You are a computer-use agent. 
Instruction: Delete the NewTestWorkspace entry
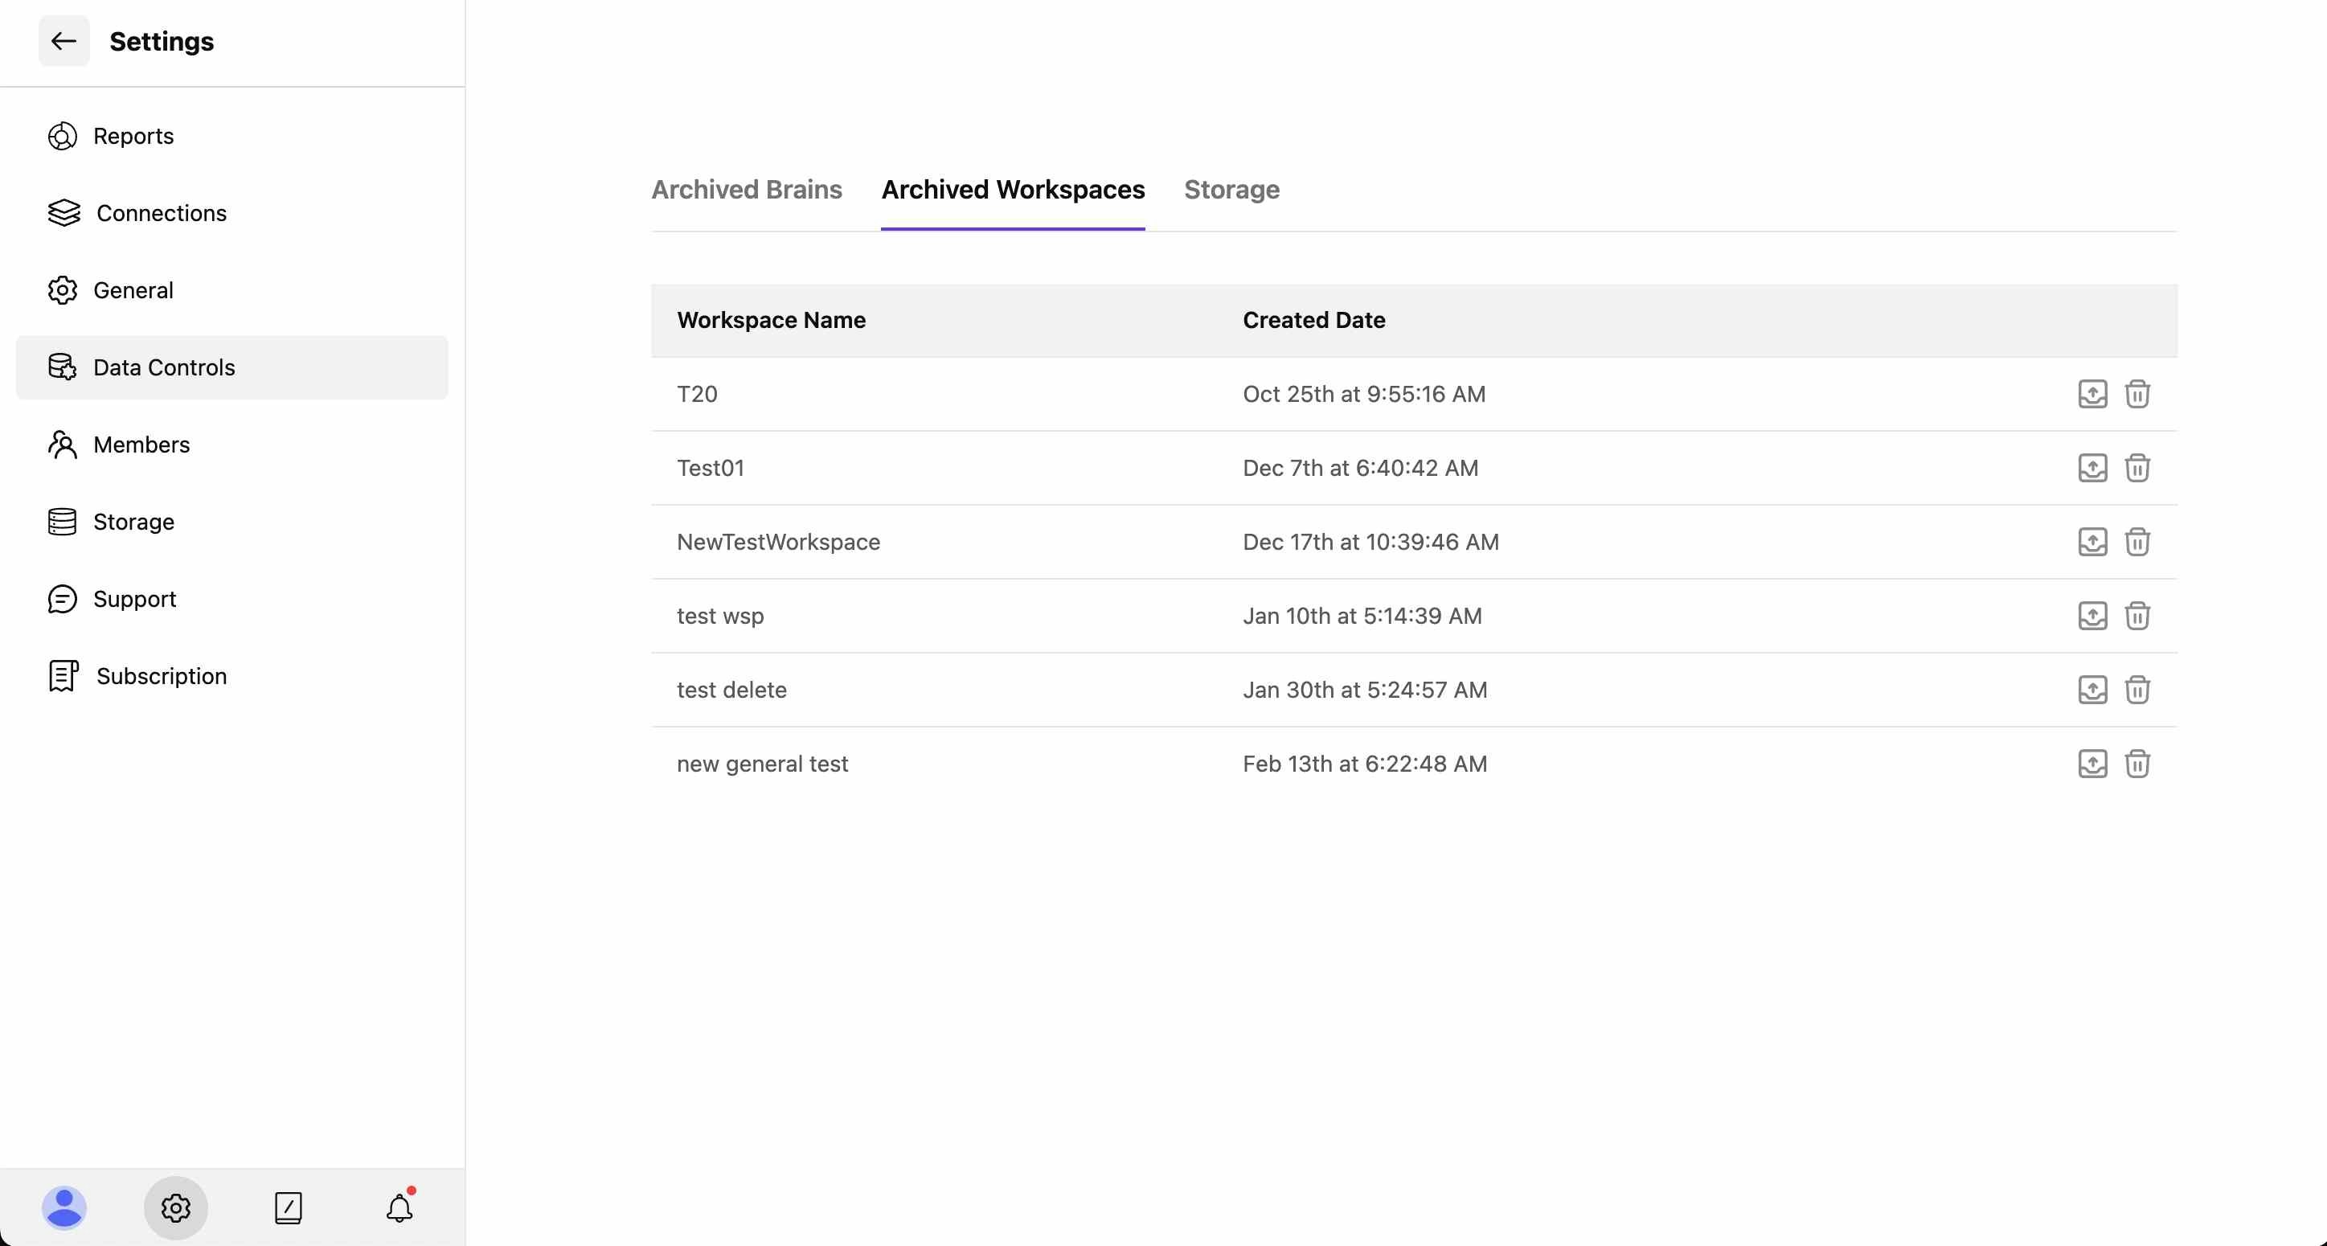[2136, 542]
